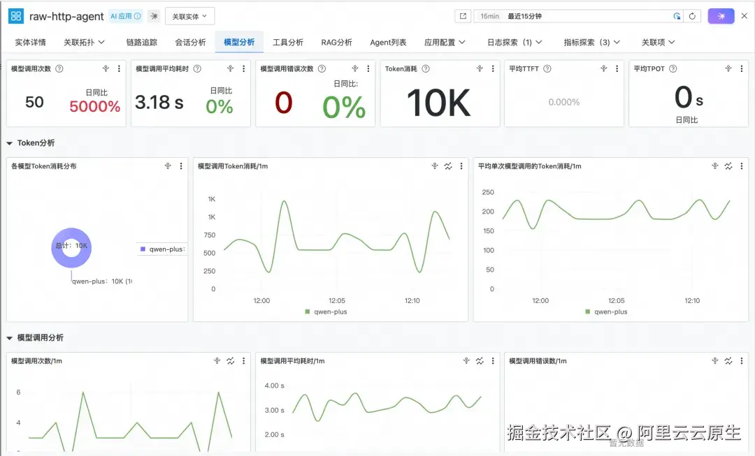Open the 关联实体 dropdown

[x=189, y=16]
